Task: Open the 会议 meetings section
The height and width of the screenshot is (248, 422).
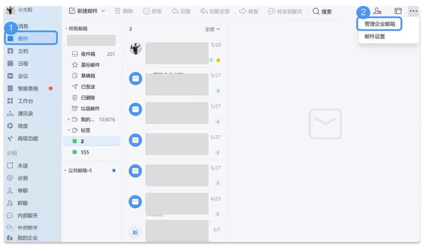Action: tap(23, 76)
